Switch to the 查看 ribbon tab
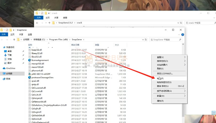This screenshot has width=216, height=123. tap(30, 34)
